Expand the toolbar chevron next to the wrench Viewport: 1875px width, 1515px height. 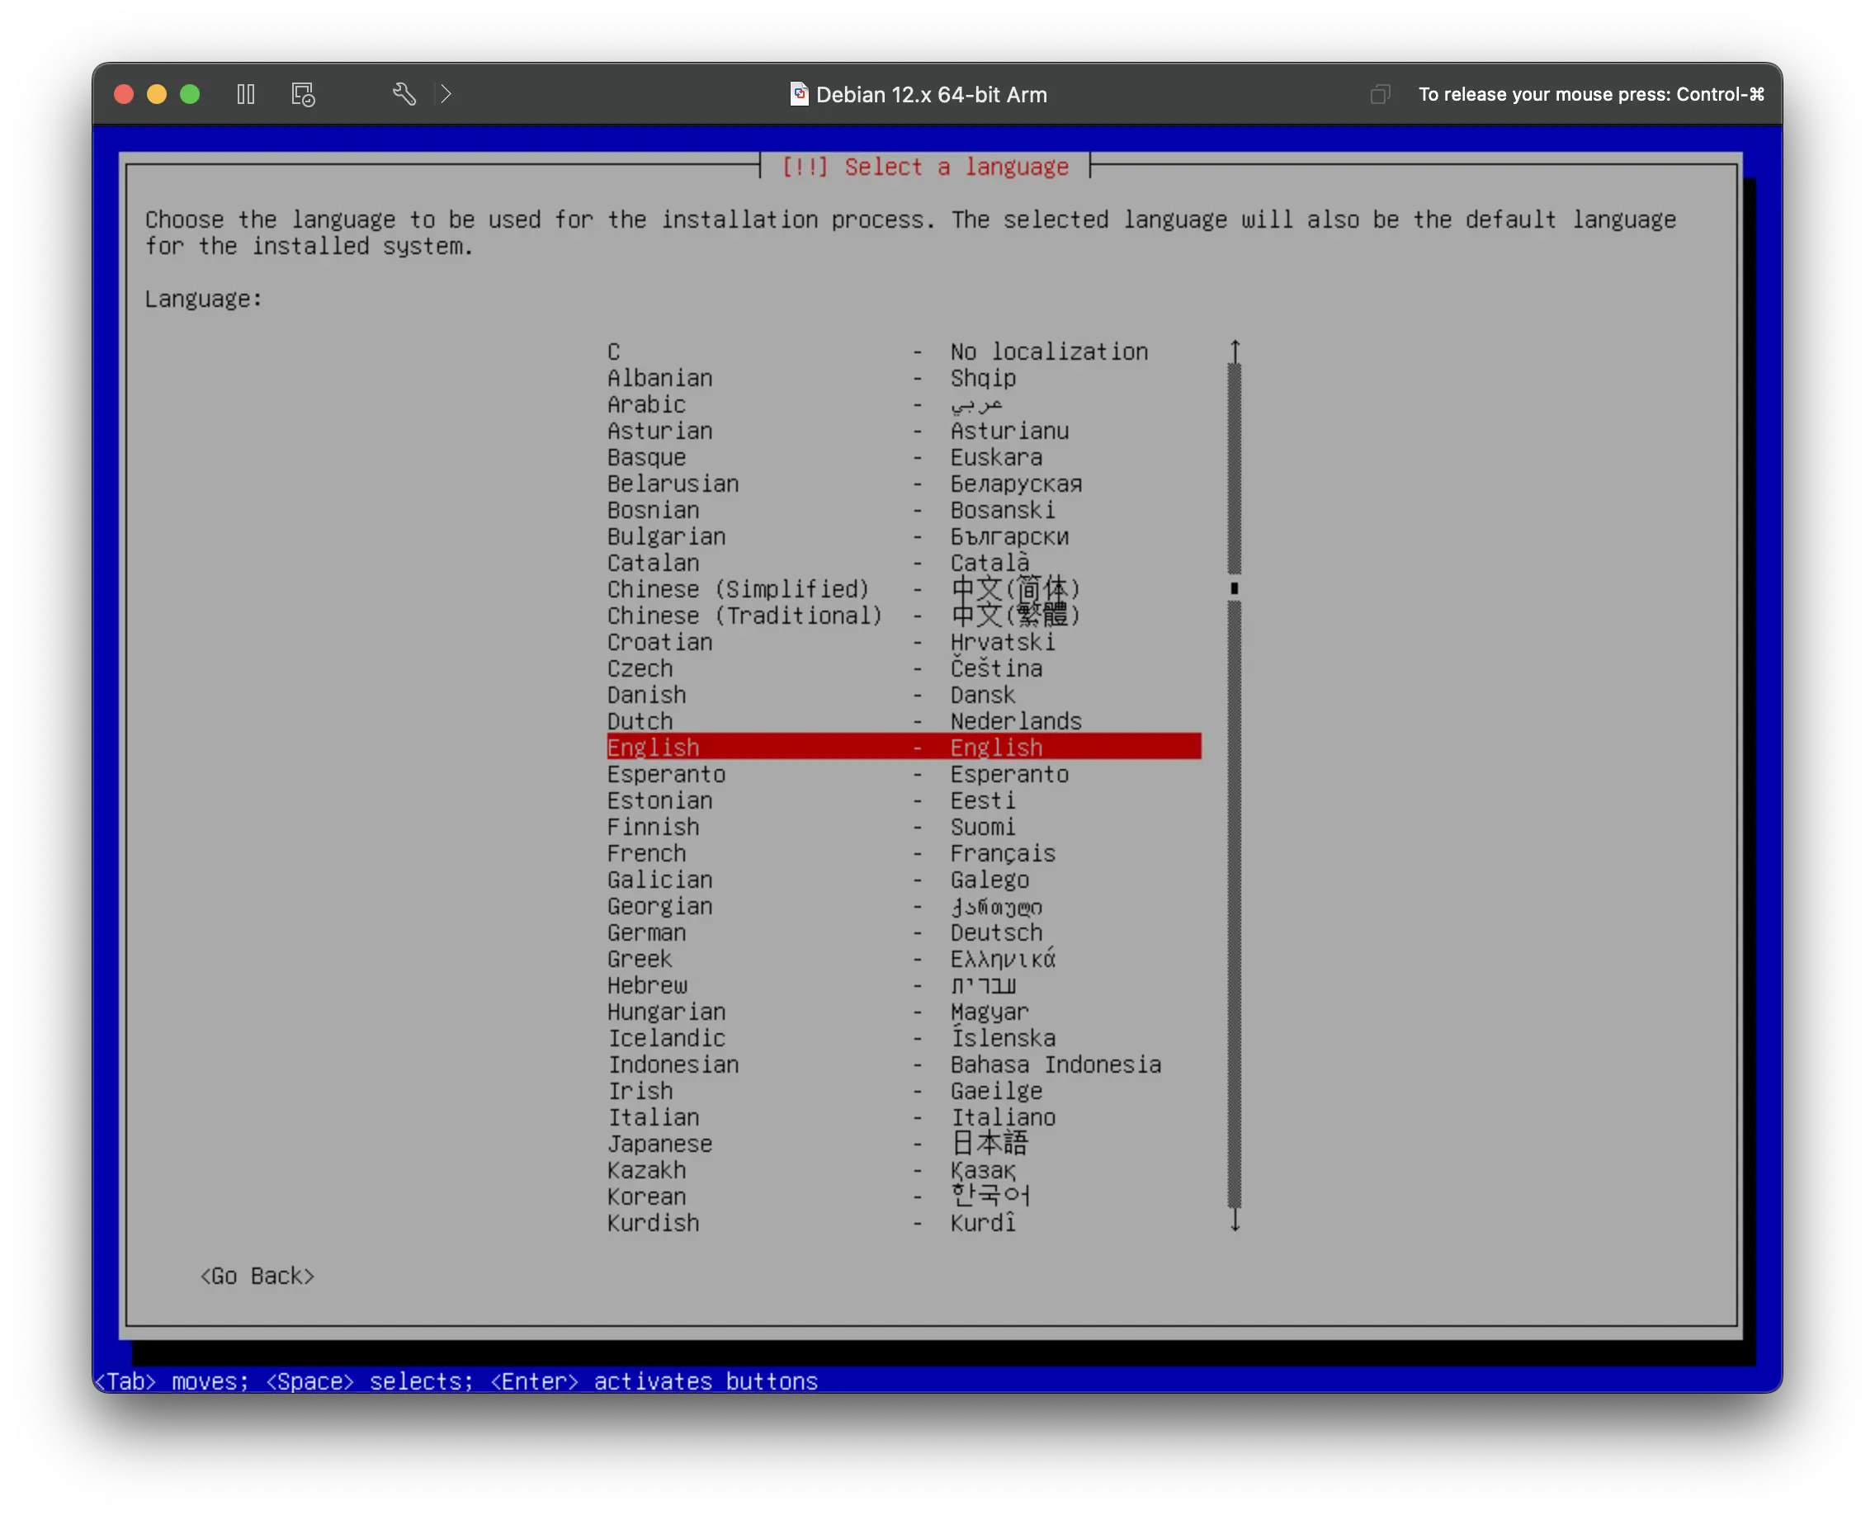pos(446,94)
